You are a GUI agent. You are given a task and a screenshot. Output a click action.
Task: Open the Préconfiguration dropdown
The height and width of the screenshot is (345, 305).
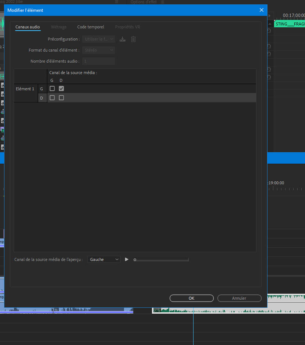(99, 39)
